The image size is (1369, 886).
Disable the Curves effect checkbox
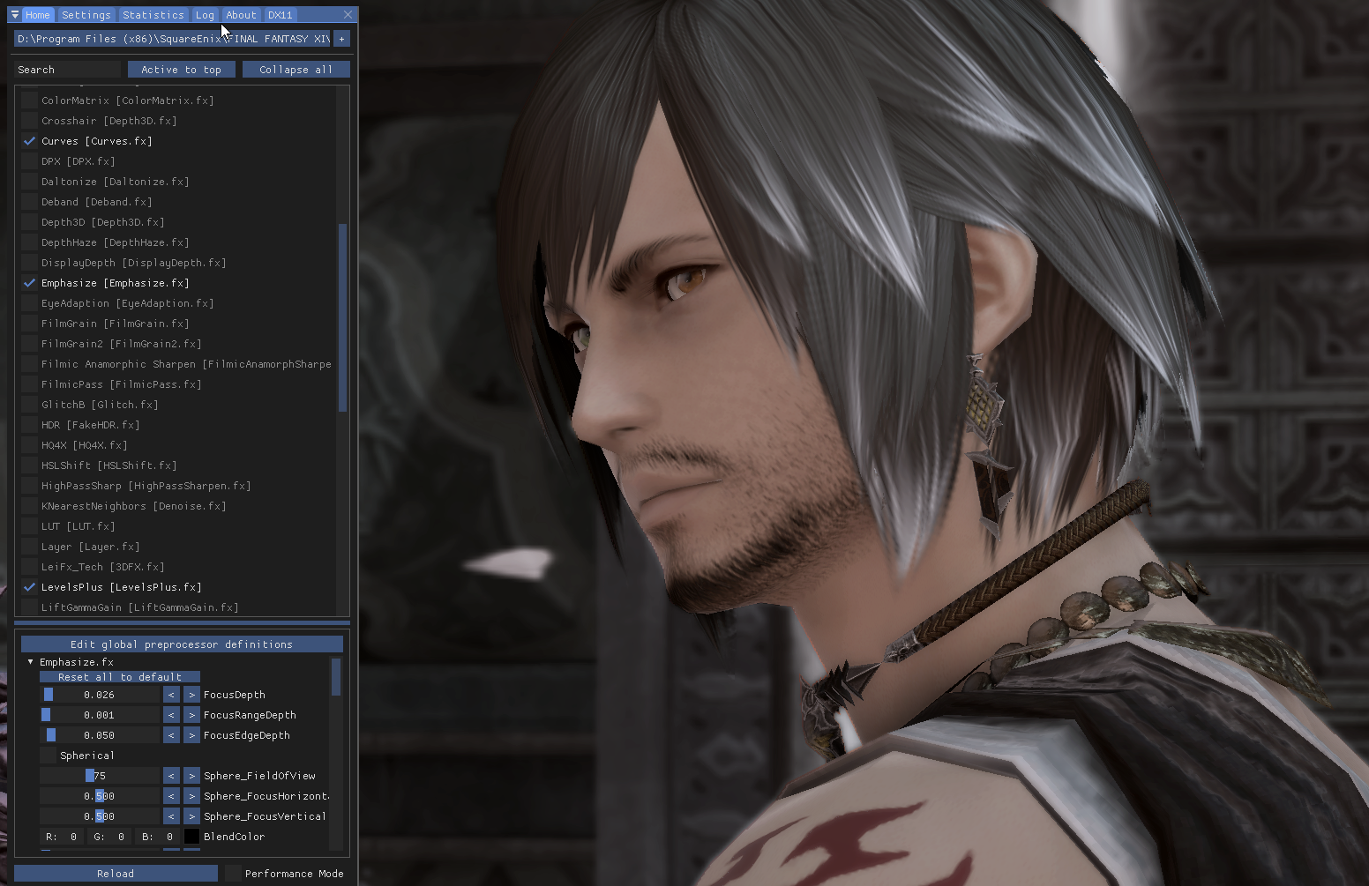[29, 141]
